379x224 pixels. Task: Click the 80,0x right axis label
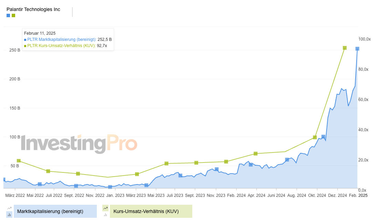[x=363, y=69]
